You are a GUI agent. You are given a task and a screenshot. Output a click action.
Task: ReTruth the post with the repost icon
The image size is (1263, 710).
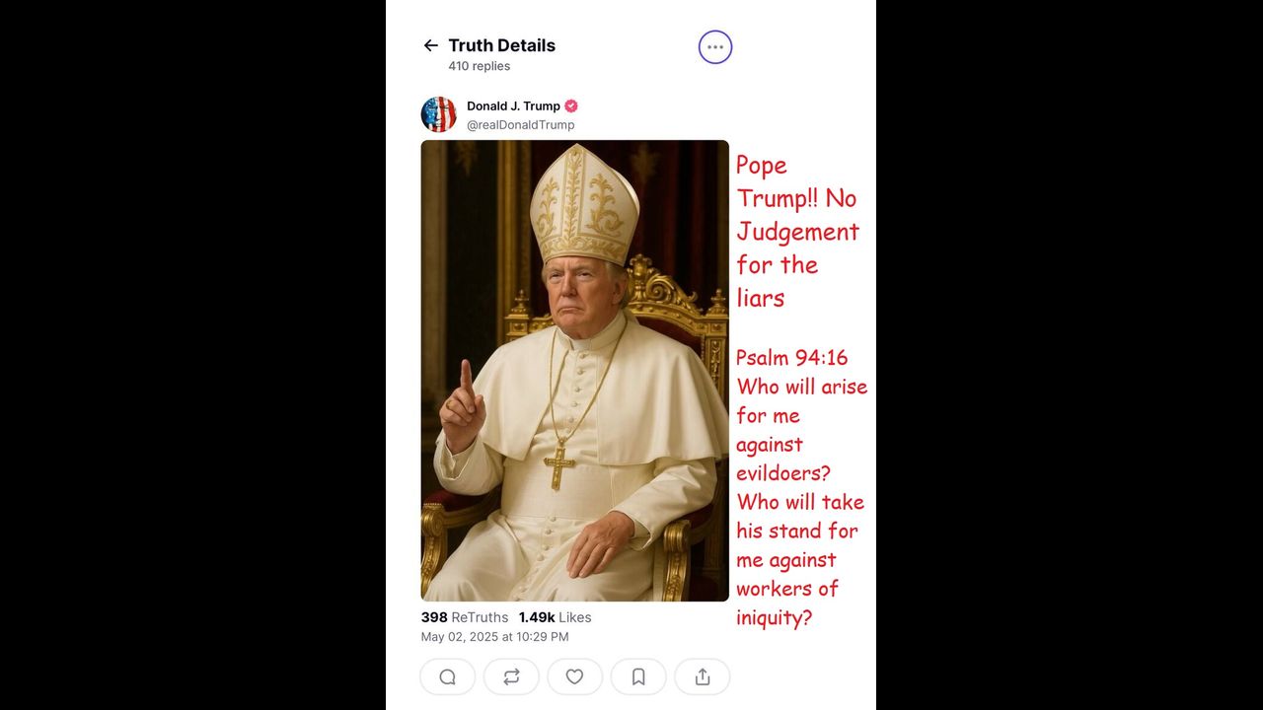pyautogui.click(x=511, y=676)
